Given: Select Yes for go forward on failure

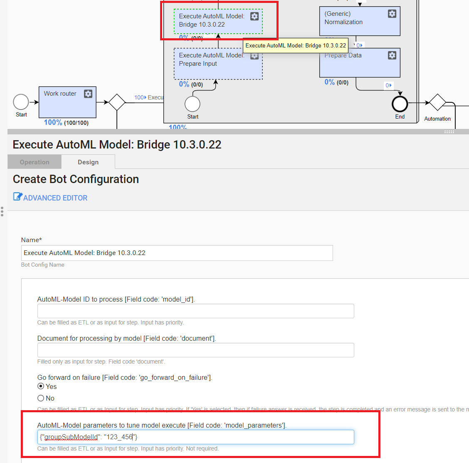Looking at the screenshot, I should [41, 386].
